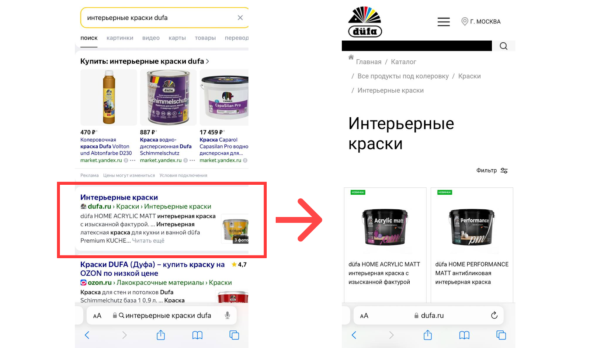Image resolution: width=590 pixels, height=348 pixels.
Task: Change city from Г. МОСКВА
Action: (x=481, y=22)
